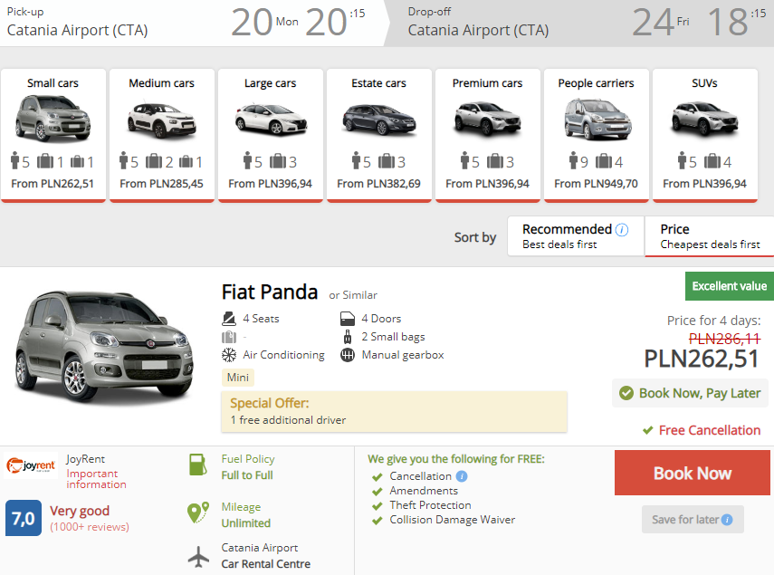Click the Free Cancellation checkmark icon
The width and height of the screenshot is (774, 575).
pyautogui.click(x=647, y=430)
